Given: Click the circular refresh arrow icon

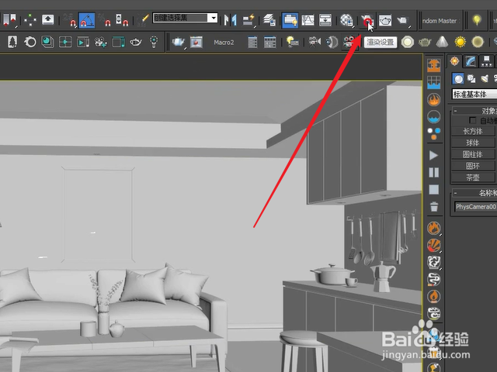Looking at the screenshot, I should point(30,42).
